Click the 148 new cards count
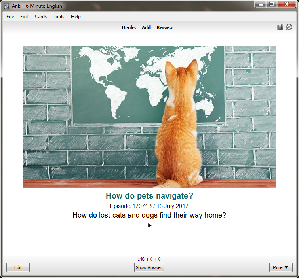This screenshot has height=278, width=299. 141,259
